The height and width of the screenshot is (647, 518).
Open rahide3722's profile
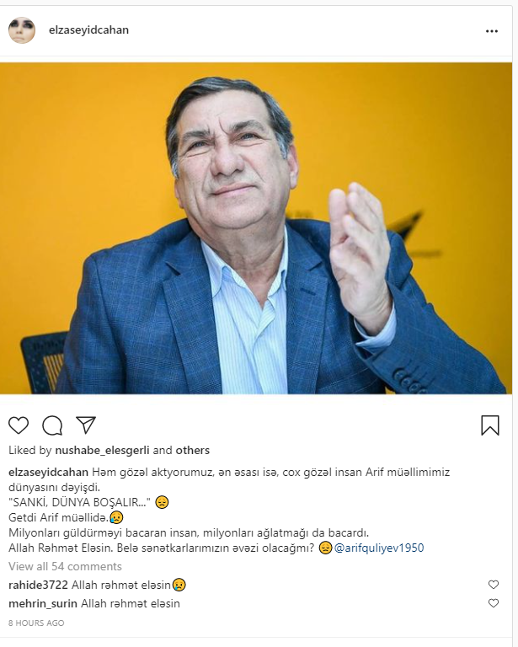pos(38,586)
